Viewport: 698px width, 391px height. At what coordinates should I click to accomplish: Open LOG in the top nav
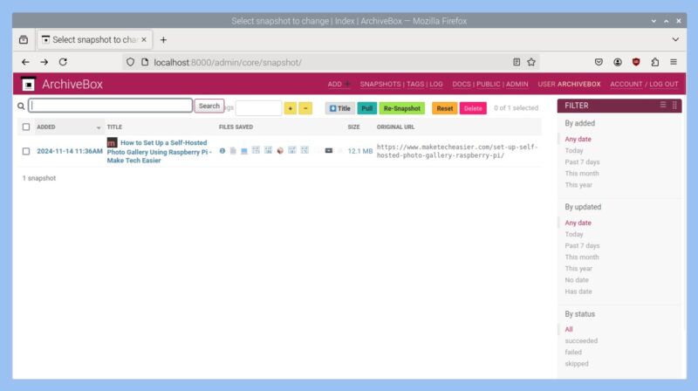(x=435, y=84)
